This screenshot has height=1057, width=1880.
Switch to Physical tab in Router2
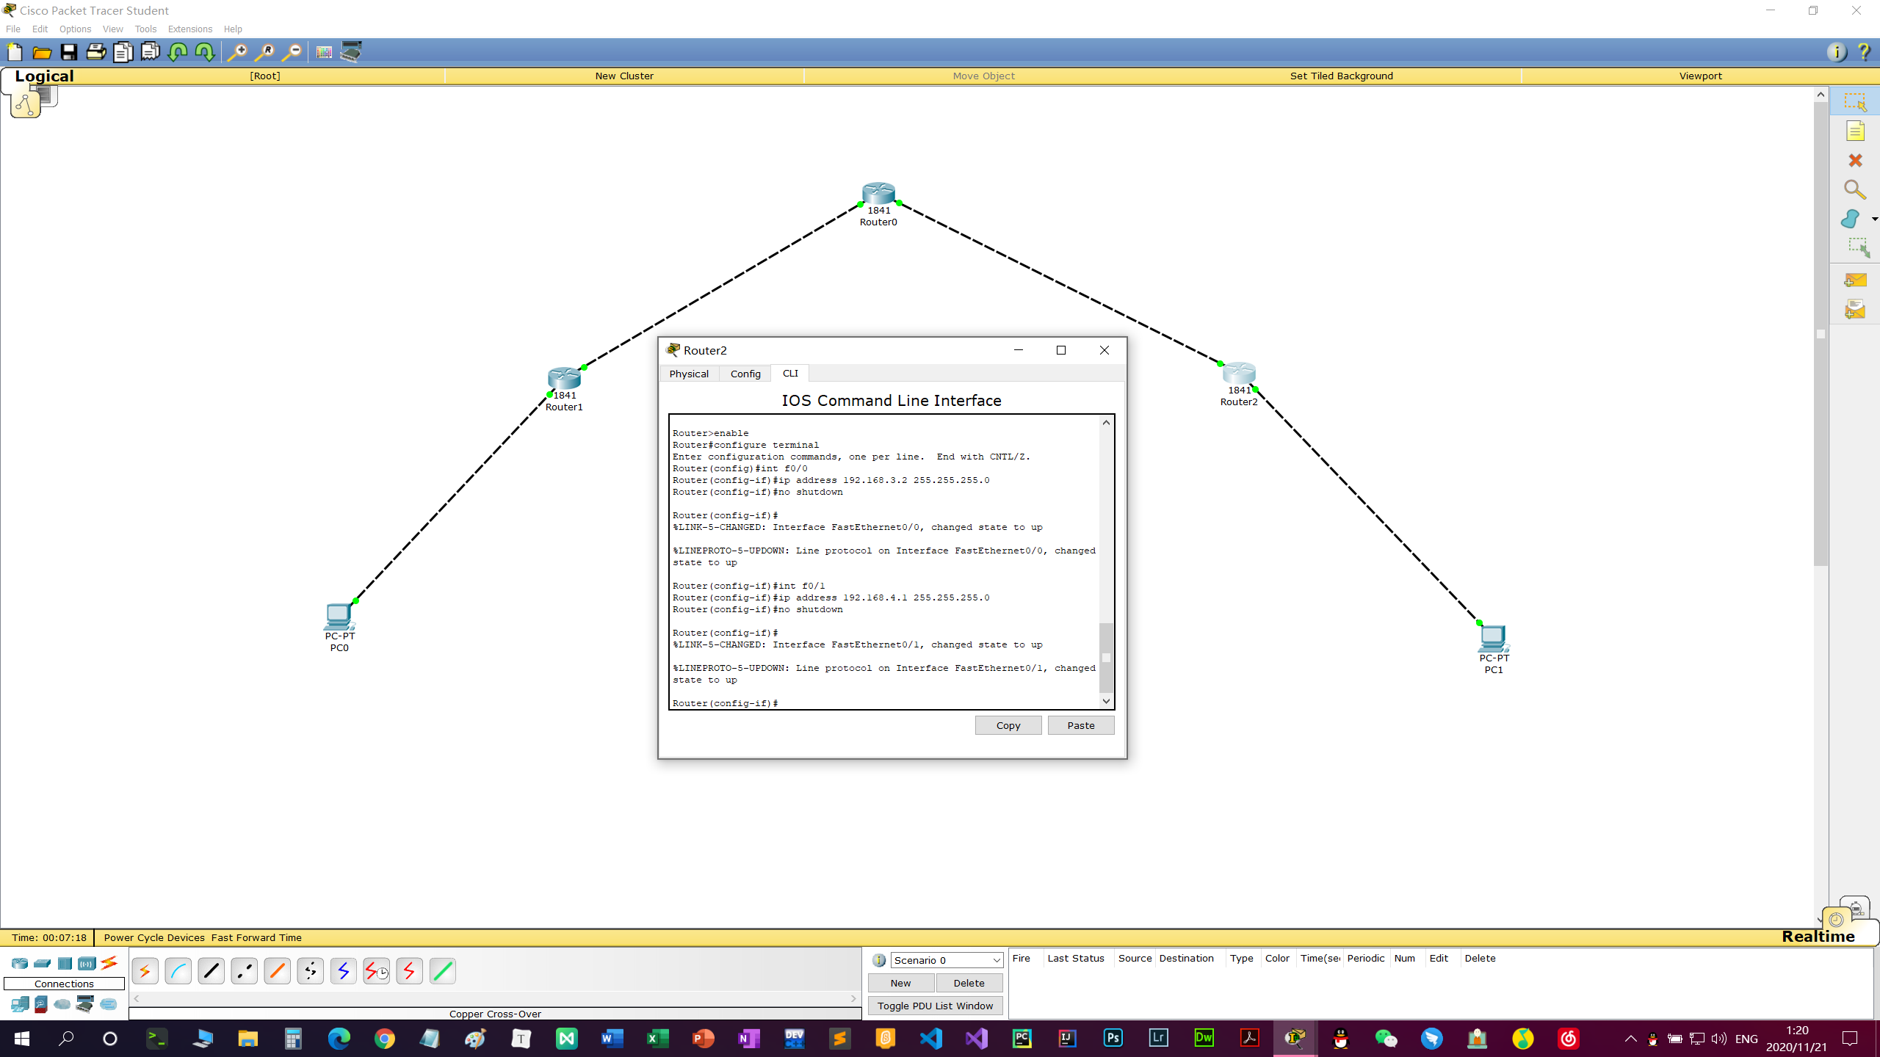coord(689,374)
